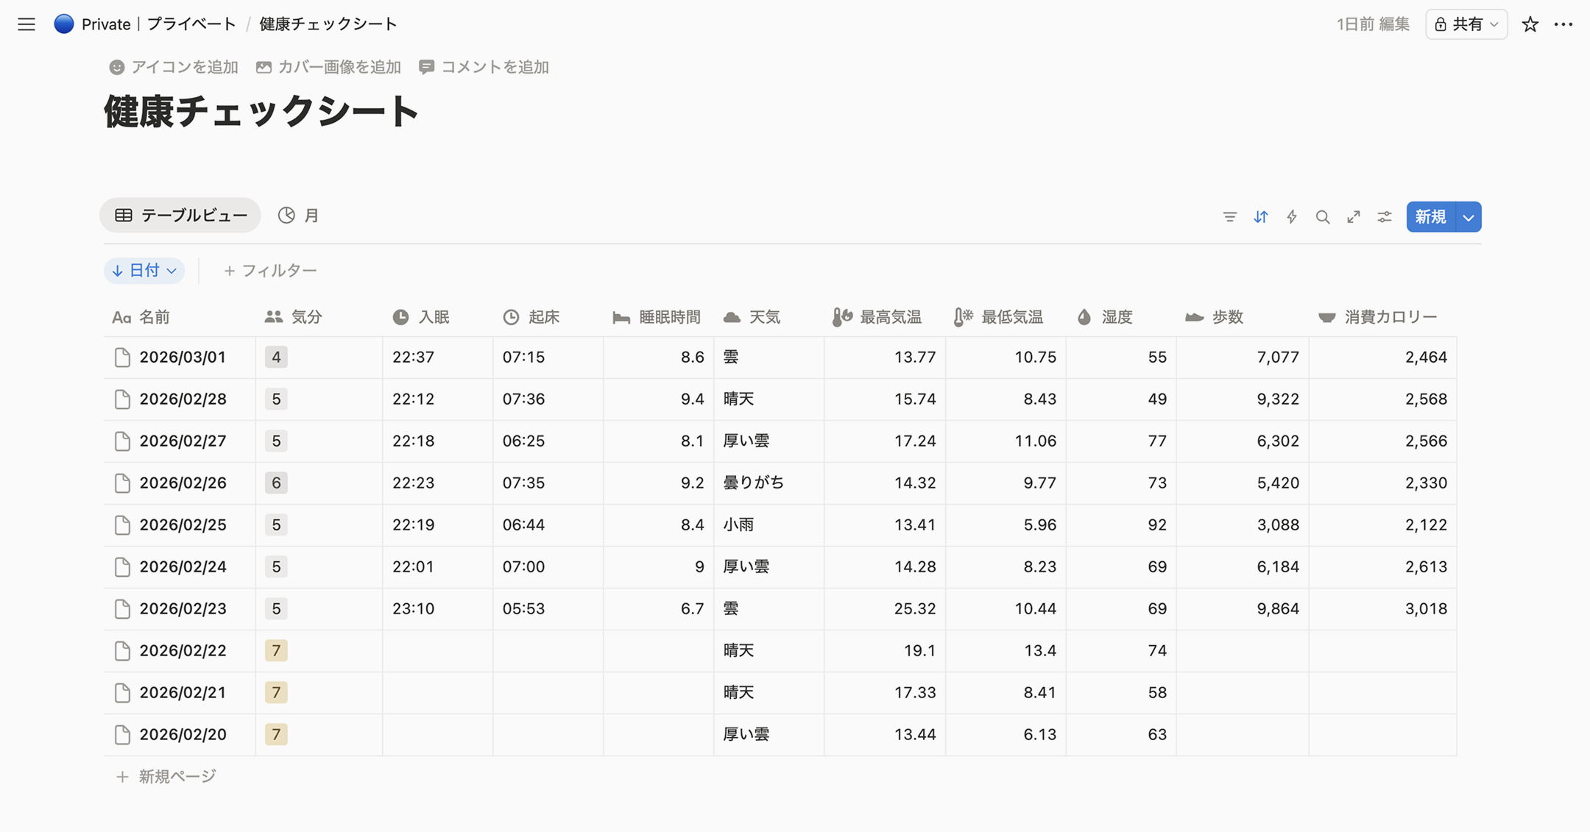This screenshot has height=832, width=1590.
Task: Open the 新規 button dropdown chevron
Action: coord(1469,216)
